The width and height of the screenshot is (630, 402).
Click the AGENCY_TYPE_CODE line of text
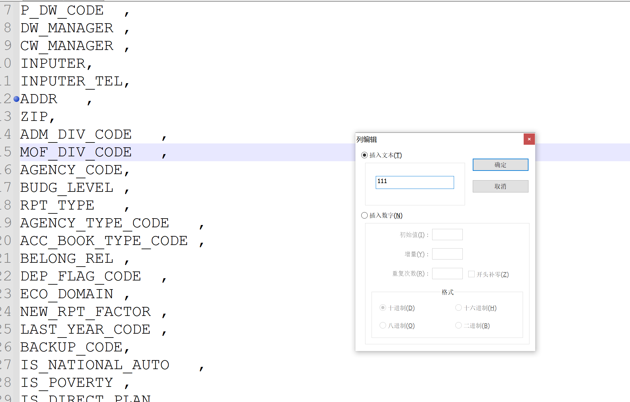pyautogui.click(x=94, y=223)
